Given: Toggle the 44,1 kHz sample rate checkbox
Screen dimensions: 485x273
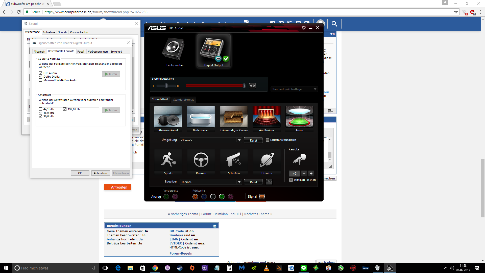Looking at the screenshot, I should click(40, 109).
